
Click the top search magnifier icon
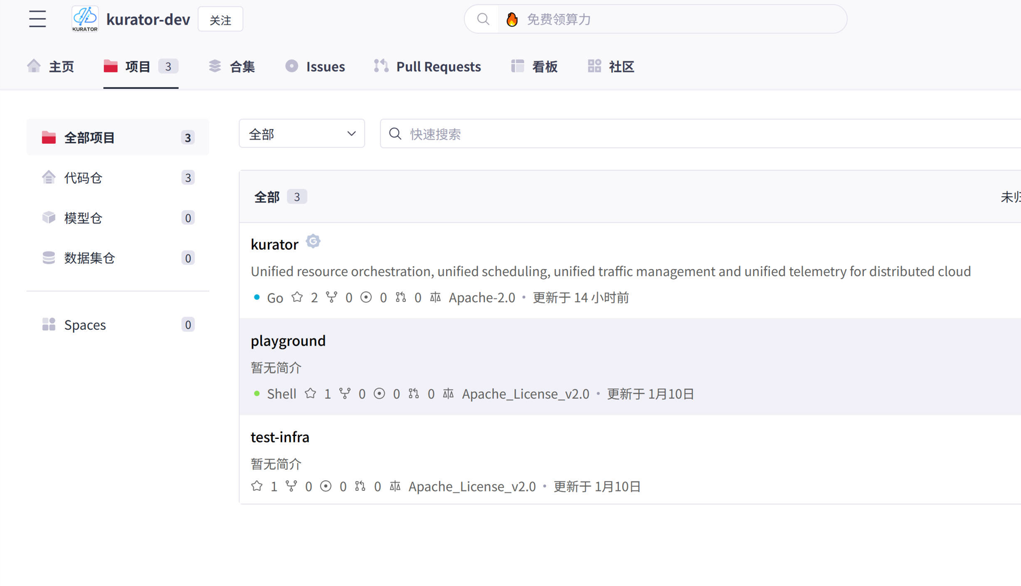(483, 19)
